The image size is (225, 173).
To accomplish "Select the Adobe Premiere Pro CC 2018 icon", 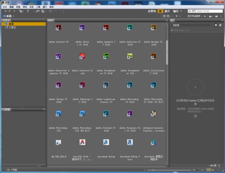I will click(130, 113).
